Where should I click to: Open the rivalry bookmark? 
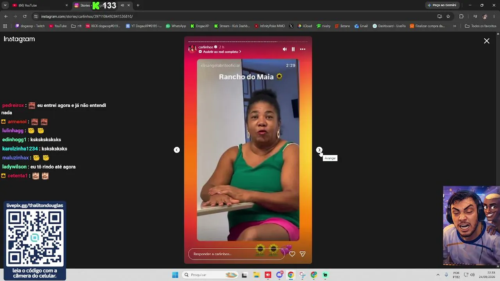coord(323,26)
